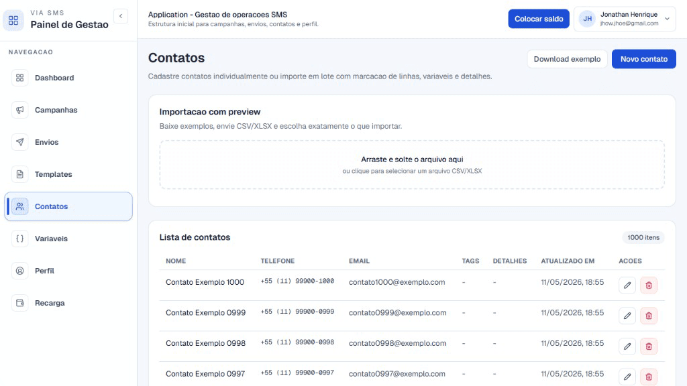Click the Templates document icon
The width and height of the screenshot is (687, 386).
19,174
